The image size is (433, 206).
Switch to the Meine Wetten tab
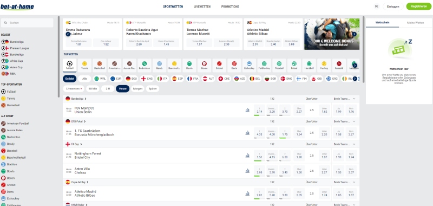(415, 23)
